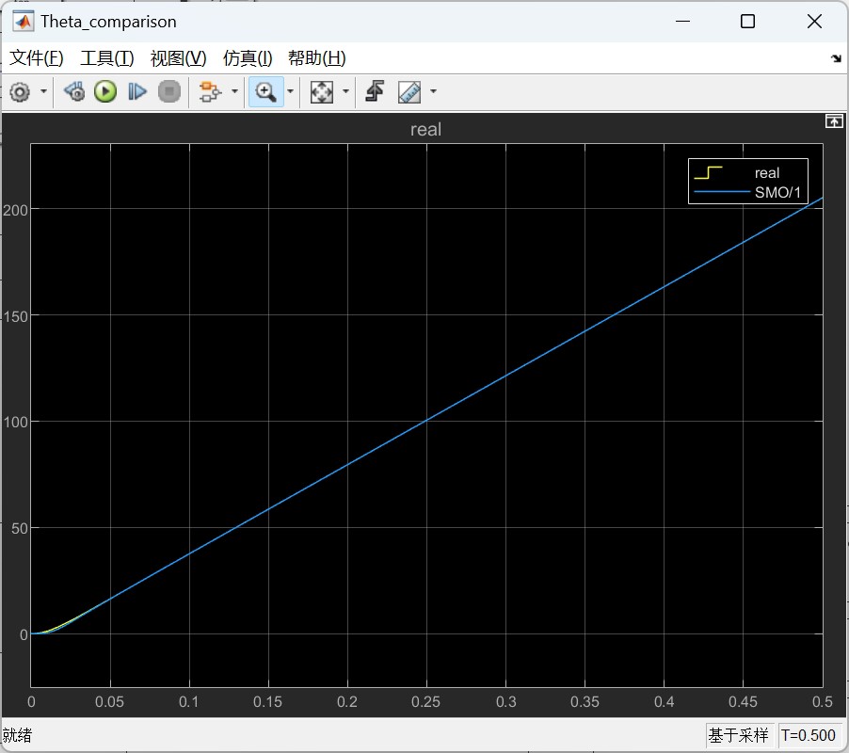Open the 文件(F) menu
This screenshot has height=753, width=849.
[x=37, y=58]
